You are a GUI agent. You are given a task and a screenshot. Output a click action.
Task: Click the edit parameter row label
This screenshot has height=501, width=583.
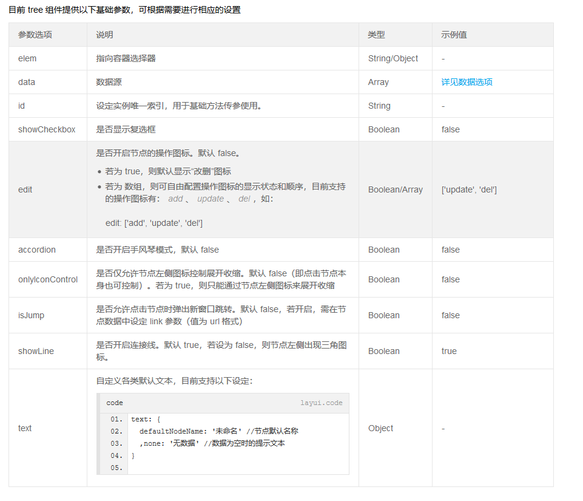[x=25, y=189]
